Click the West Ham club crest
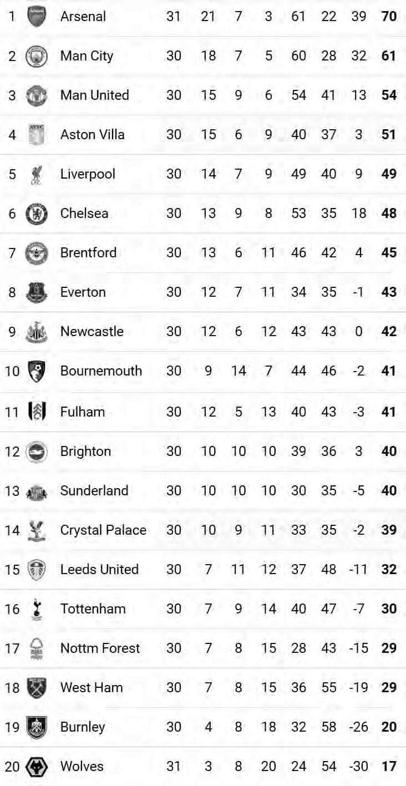Viewport: 406px width, 786px height. point(37,688)
